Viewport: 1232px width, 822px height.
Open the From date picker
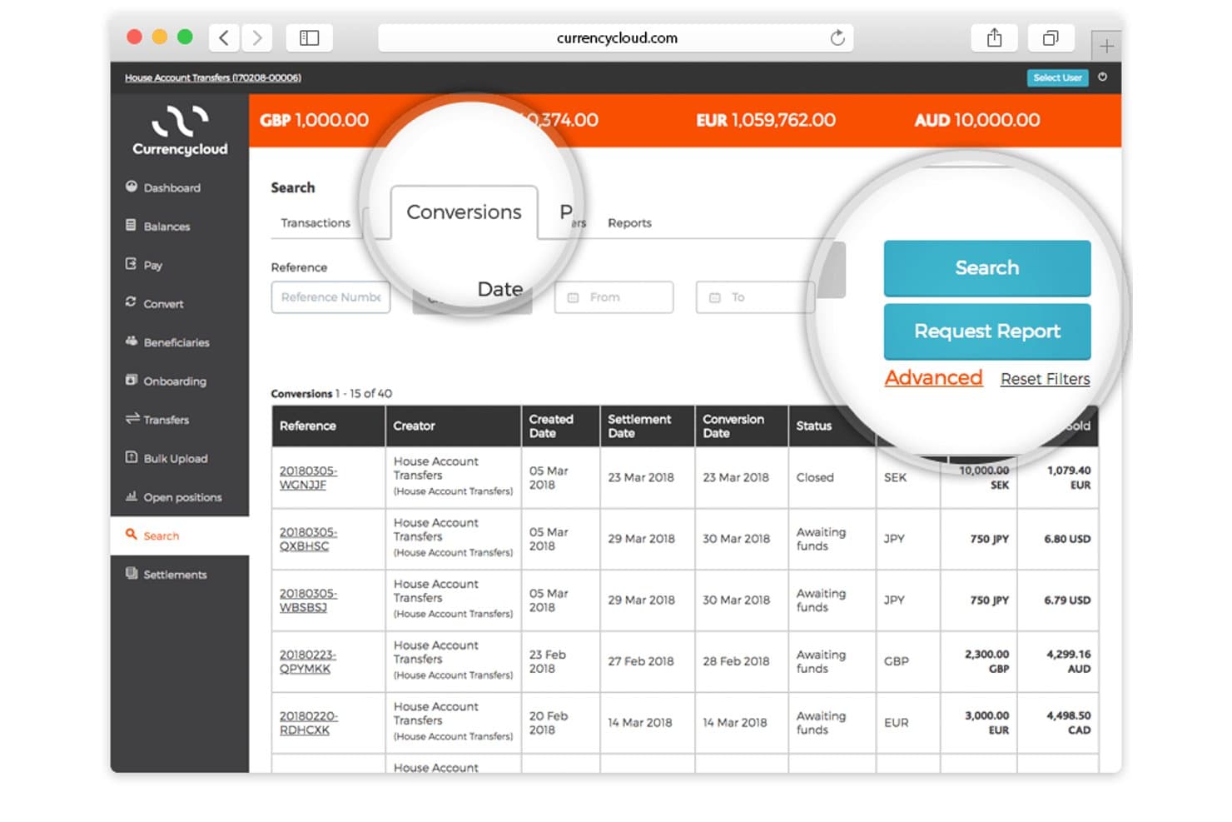(614, 297)
